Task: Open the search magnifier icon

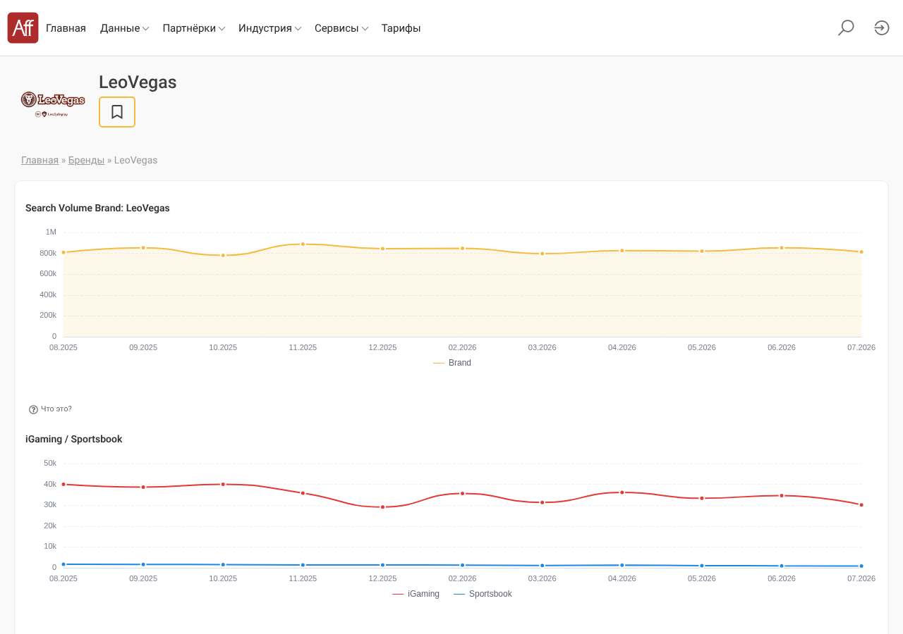Action: pyautogui.click(x=846, y=28)
